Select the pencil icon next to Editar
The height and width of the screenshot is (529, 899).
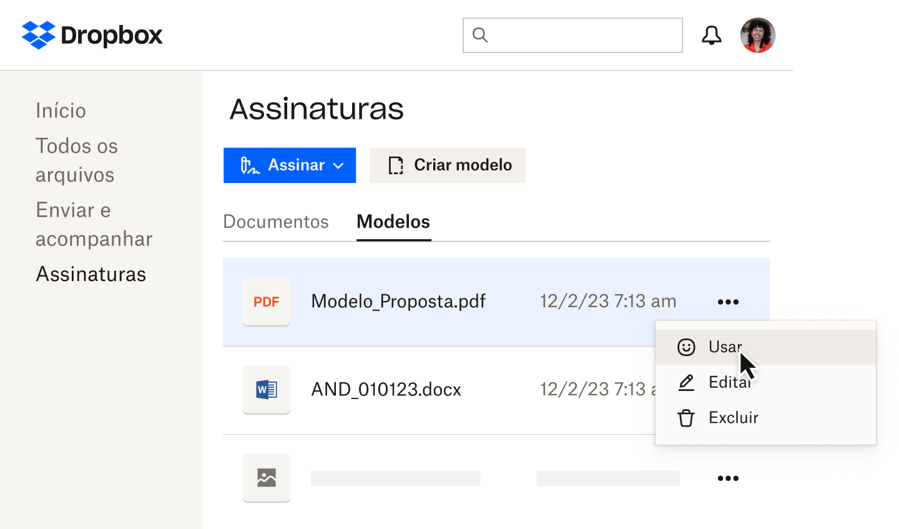[x=686, y=382]
